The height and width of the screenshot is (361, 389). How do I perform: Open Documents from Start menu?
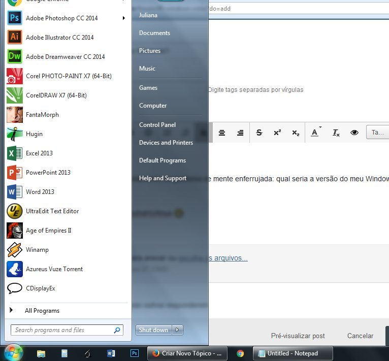[154, 33]
